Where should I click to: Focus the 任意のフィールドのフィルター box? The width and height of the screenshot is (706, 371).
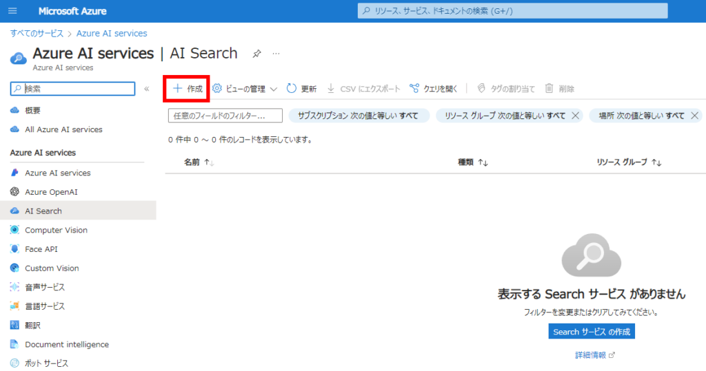[x=225, y=116]
